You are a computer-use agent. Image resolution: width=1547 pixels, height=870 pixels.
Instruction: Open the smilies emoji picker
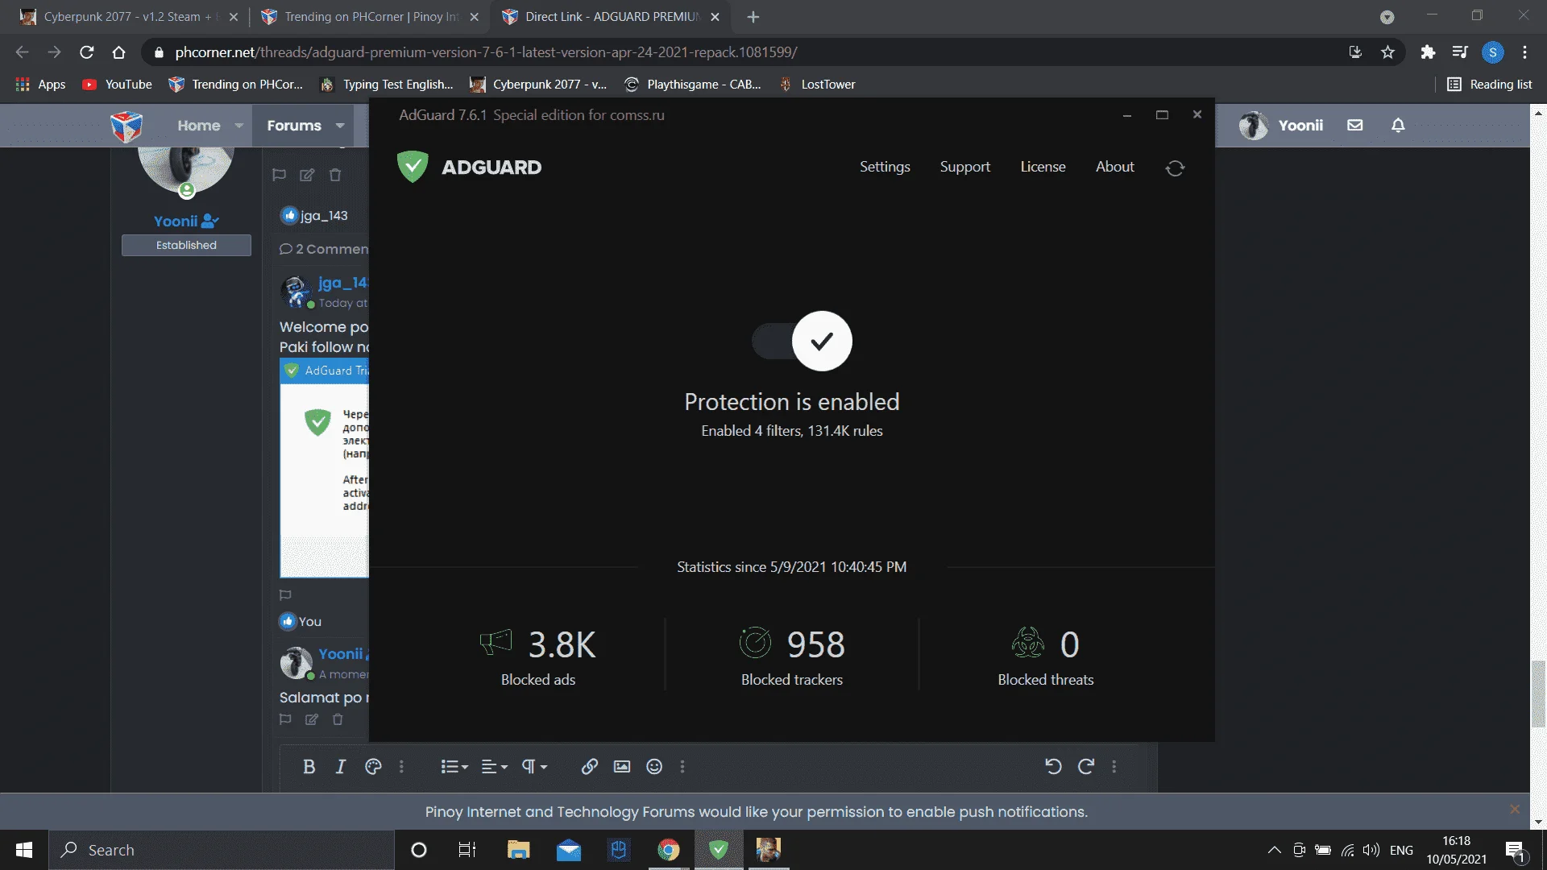pyautogui.click(x=654, y=767)
